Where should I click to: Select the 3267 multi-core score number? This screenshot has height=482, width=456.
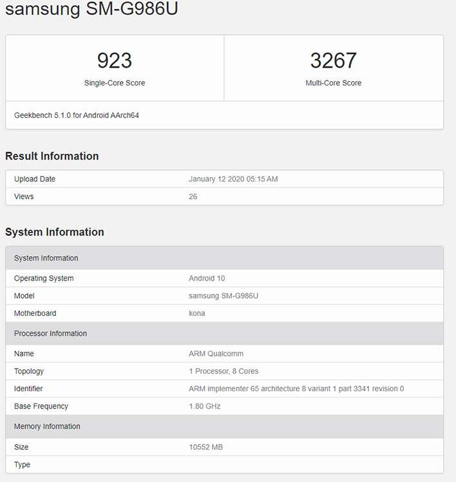pos(333,60)
